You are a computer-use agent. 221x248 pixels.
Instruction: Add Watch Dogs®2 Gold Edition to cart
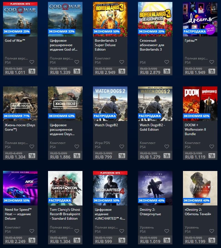167,156
